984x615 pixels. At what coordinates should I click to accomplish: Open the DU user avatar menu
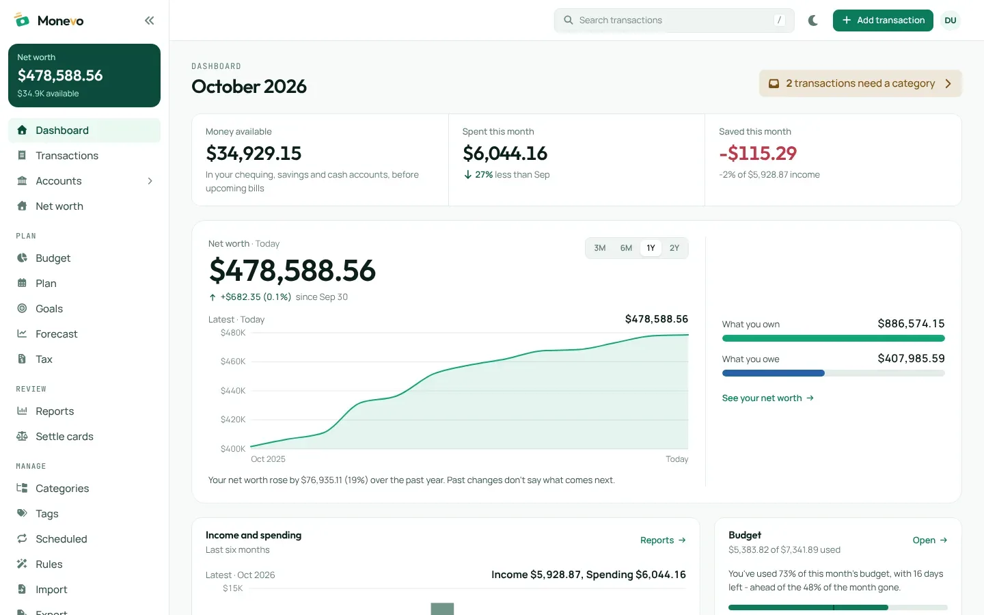click(951, 20)
